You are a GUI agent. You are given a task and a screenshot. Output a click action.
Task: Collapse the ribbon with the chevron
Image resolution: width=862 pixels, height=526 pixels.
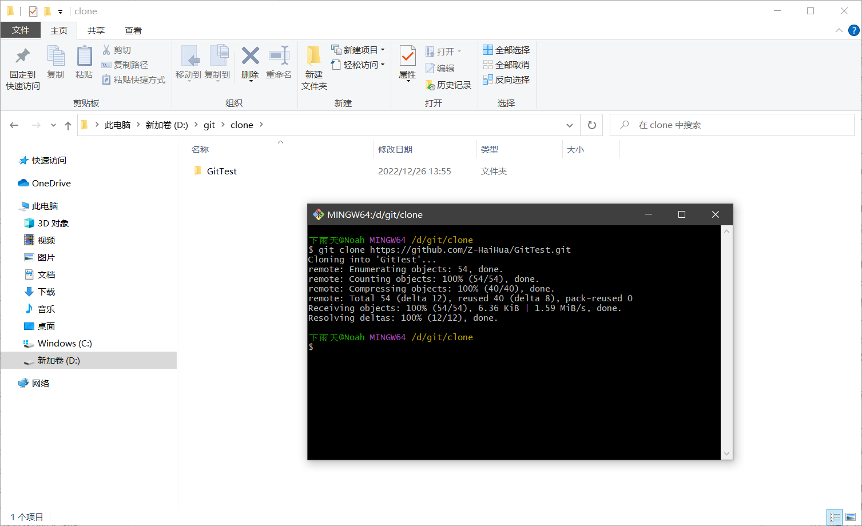(x=839, y=30)
